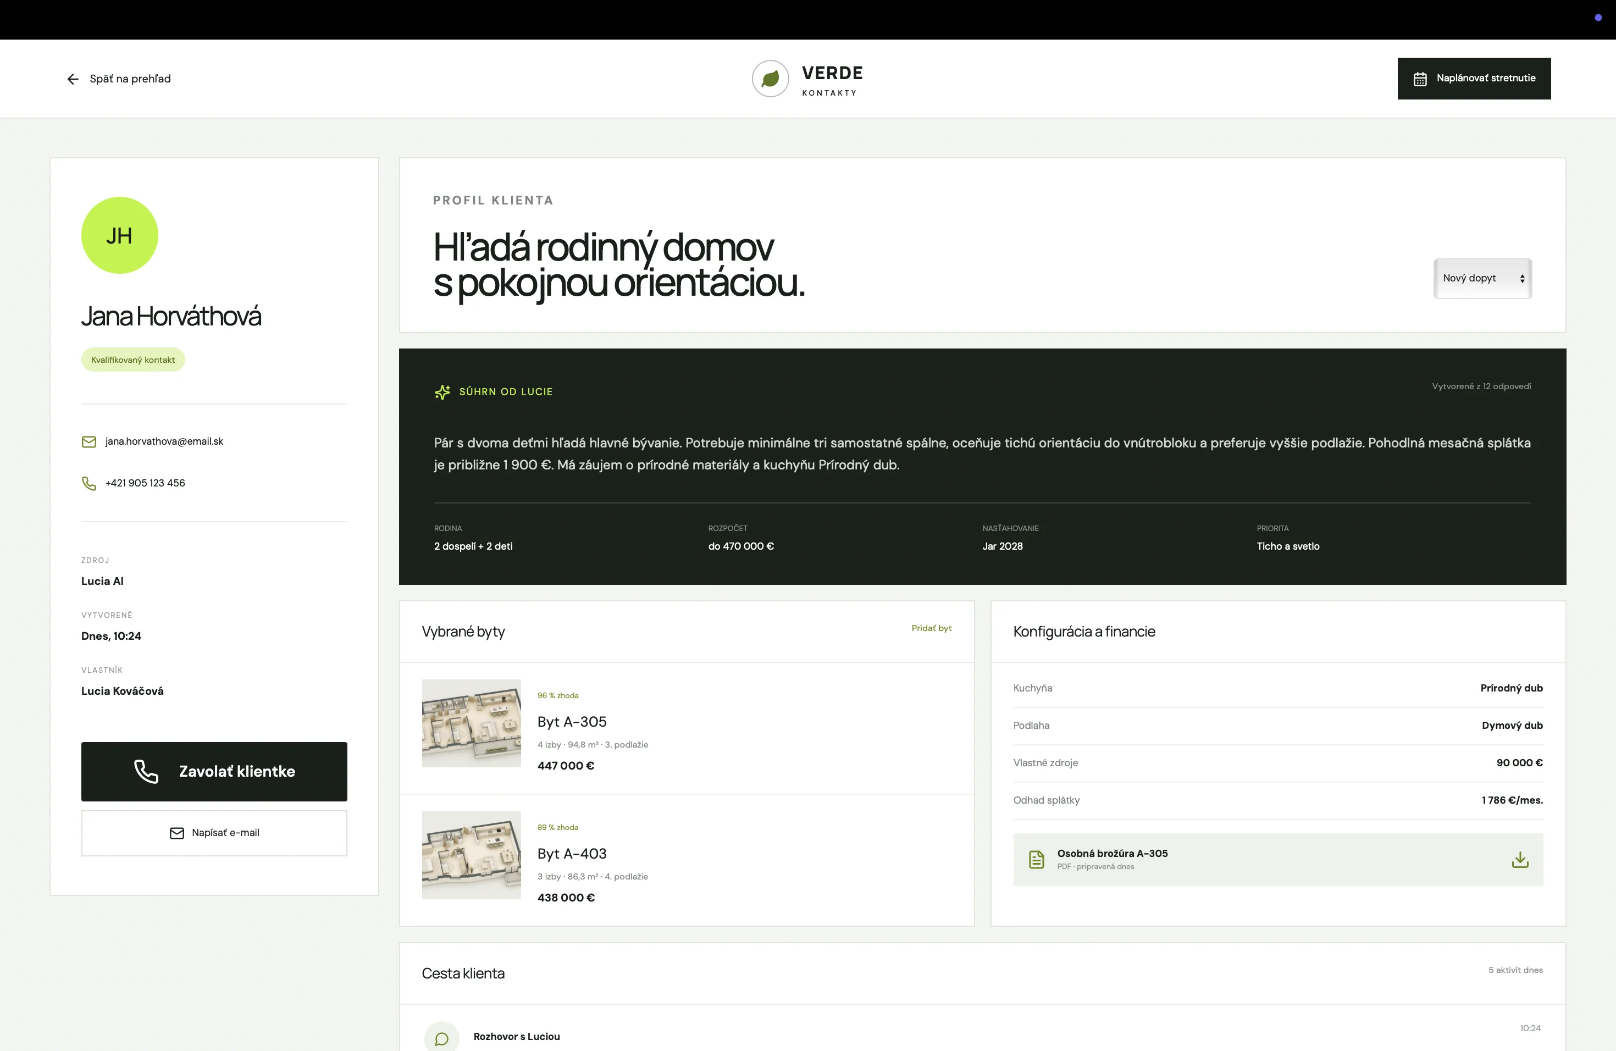Screen dimensions: 1616x1051
Task: Click the 5 aktivít dnes label
Action: (1515, 970)
